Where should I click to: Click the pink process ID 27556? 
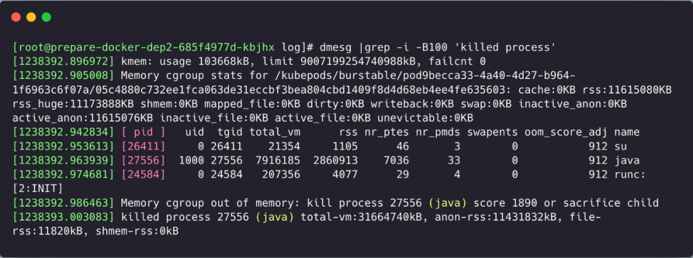(x=143, y=160)
